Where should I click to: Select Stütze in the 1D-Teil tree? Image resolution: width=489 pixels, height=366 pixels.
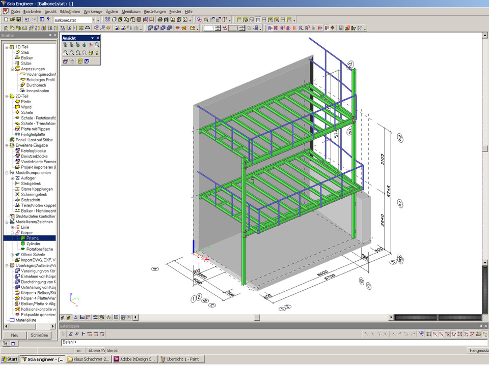(26, 64)
